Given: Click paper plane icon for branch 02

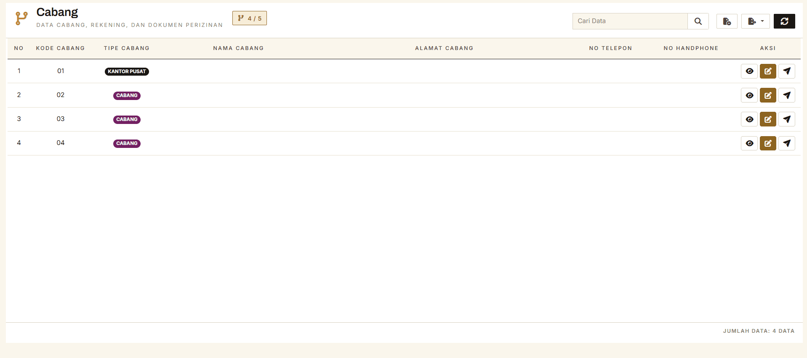Looking at the screenshot, I should pyautogui.click(x=787, y=95).
